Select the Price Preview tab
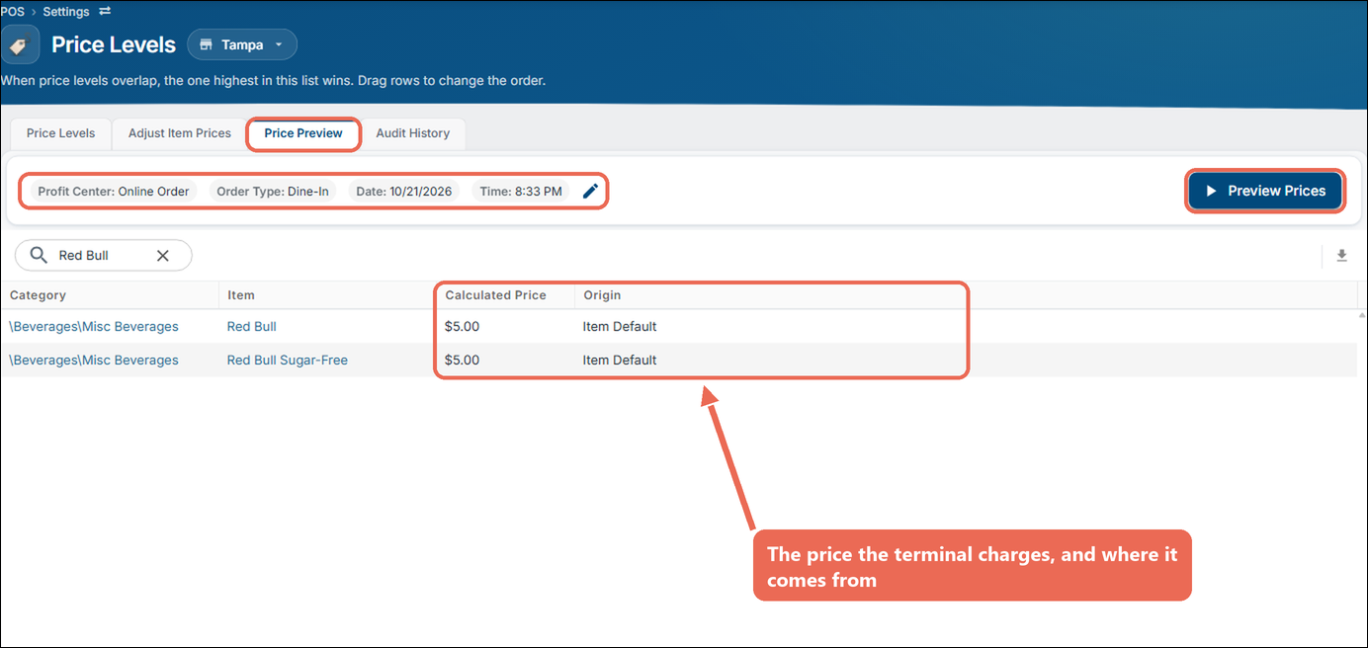Screen dimensions: 1368x648 click(303, 133)
